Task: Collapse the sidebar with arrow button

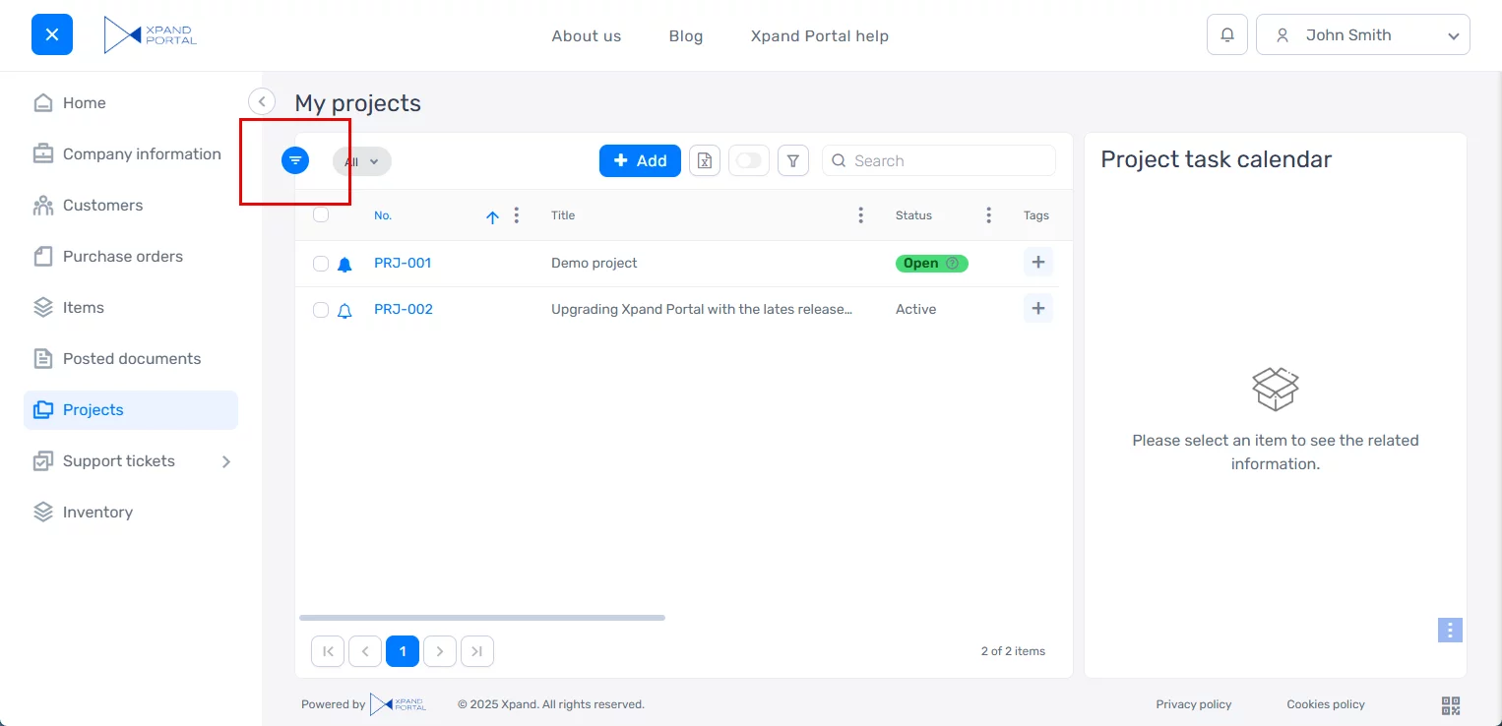Action: (x=261, y=101)
